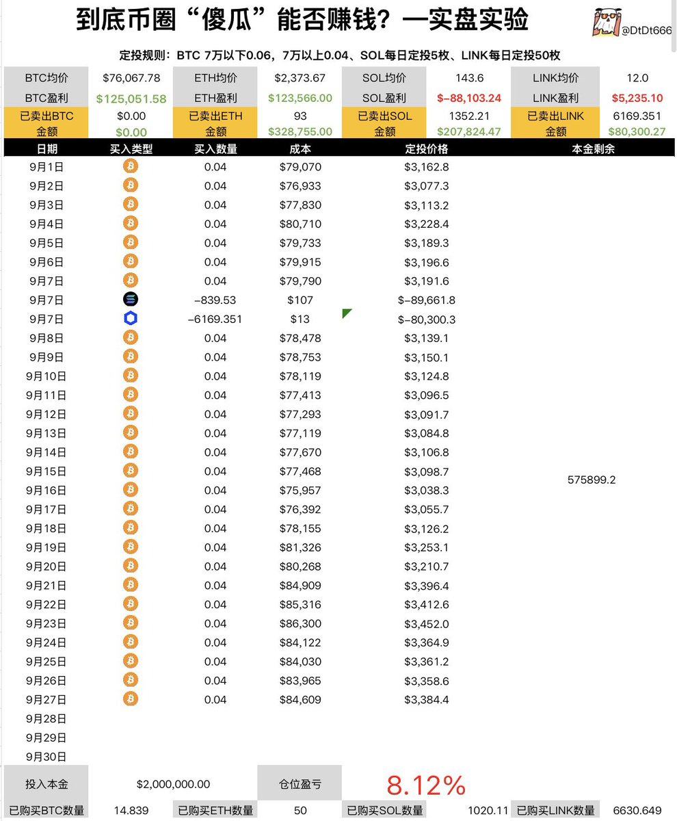The height and width of the screenshot is (821, 677).
Task: Click the Bitcoin icon in the 9月1日 row
Action: pos(130,166)
